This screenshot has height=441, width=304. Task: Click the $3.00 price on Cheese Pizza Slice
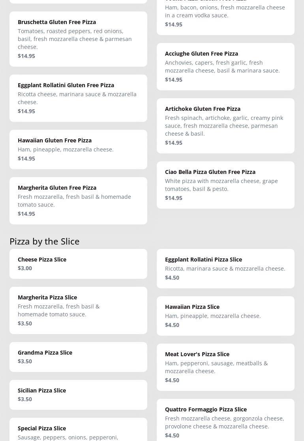point(25,268)
